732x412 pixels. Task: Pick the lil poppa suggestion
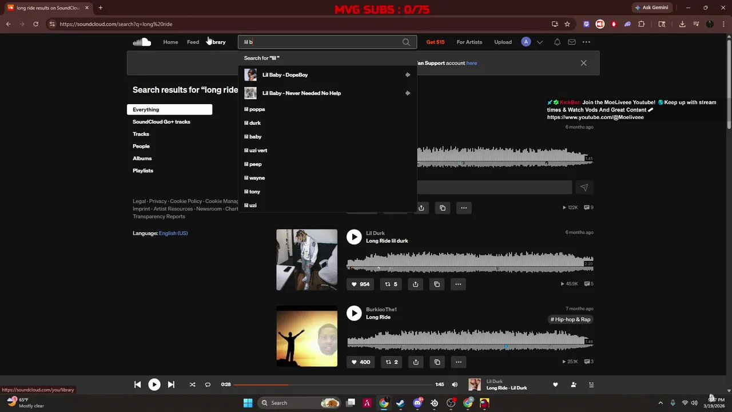coord(327,109)
